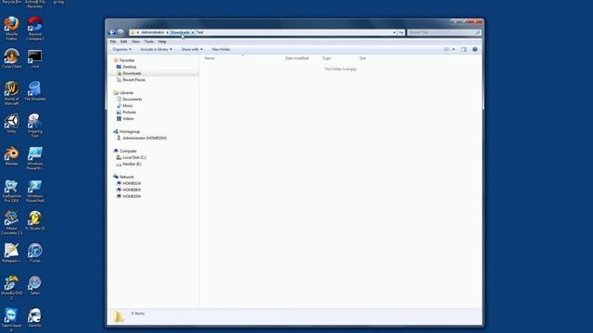The width and height of the screenshot is (593, 333).
Task: Select the File Shredder desktop icon
Action: point(35,91)
